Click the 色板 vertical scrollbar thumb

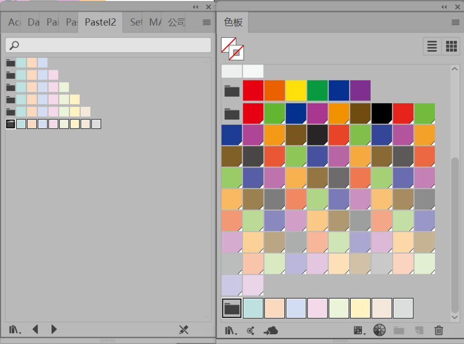455,235
